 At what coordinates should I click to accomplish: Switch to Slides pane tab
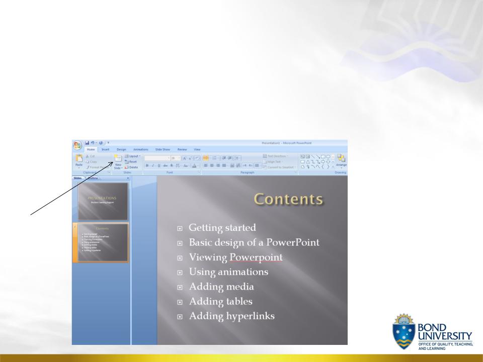[77, 178]
